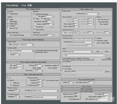Screen dimensions: 117x104
Task: Toggle Reflection/refraction checkbox
Action: tap(34, 14)
